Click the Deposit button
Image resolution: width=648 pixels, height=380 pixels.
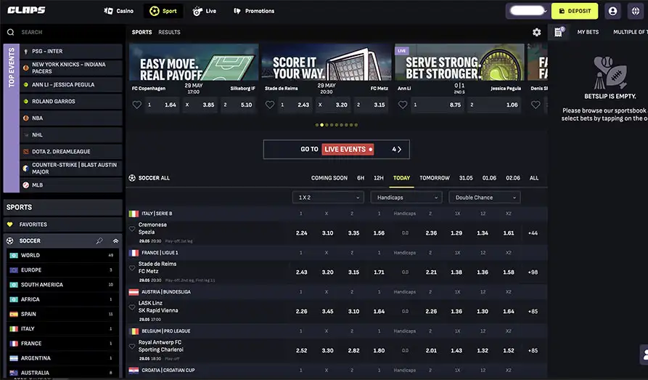575,11
